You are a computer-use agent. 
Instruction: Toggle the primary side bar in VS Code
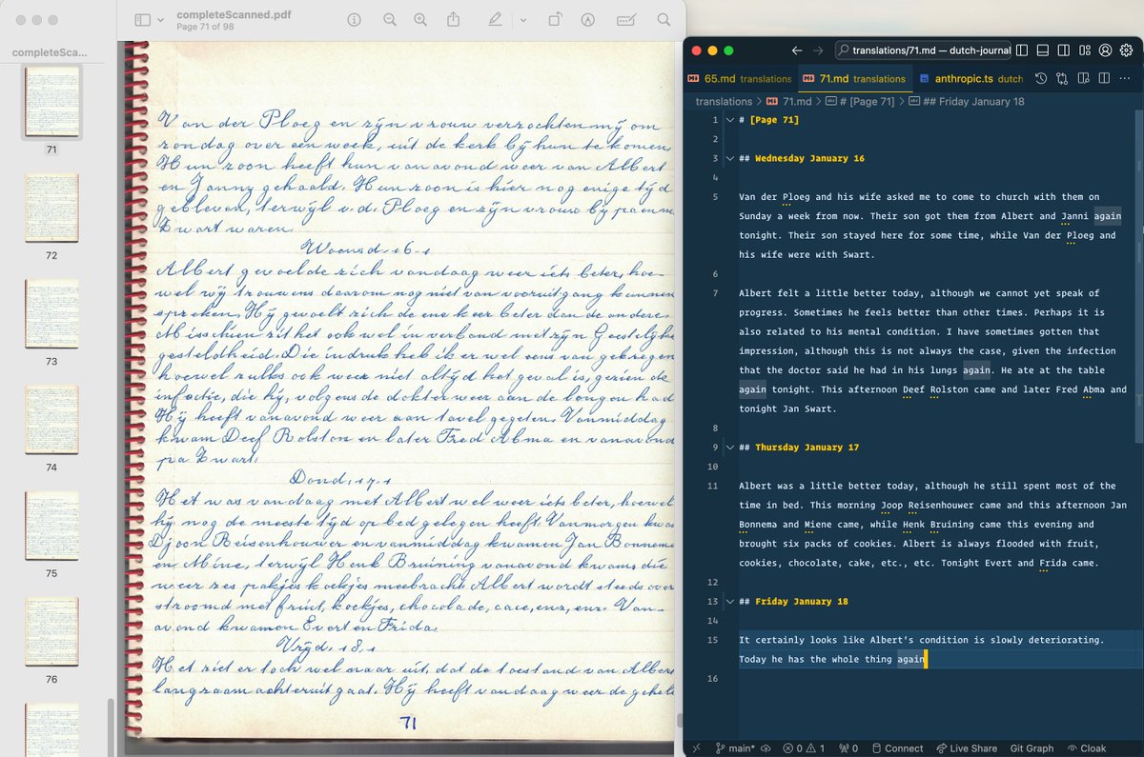point(1022,50)
